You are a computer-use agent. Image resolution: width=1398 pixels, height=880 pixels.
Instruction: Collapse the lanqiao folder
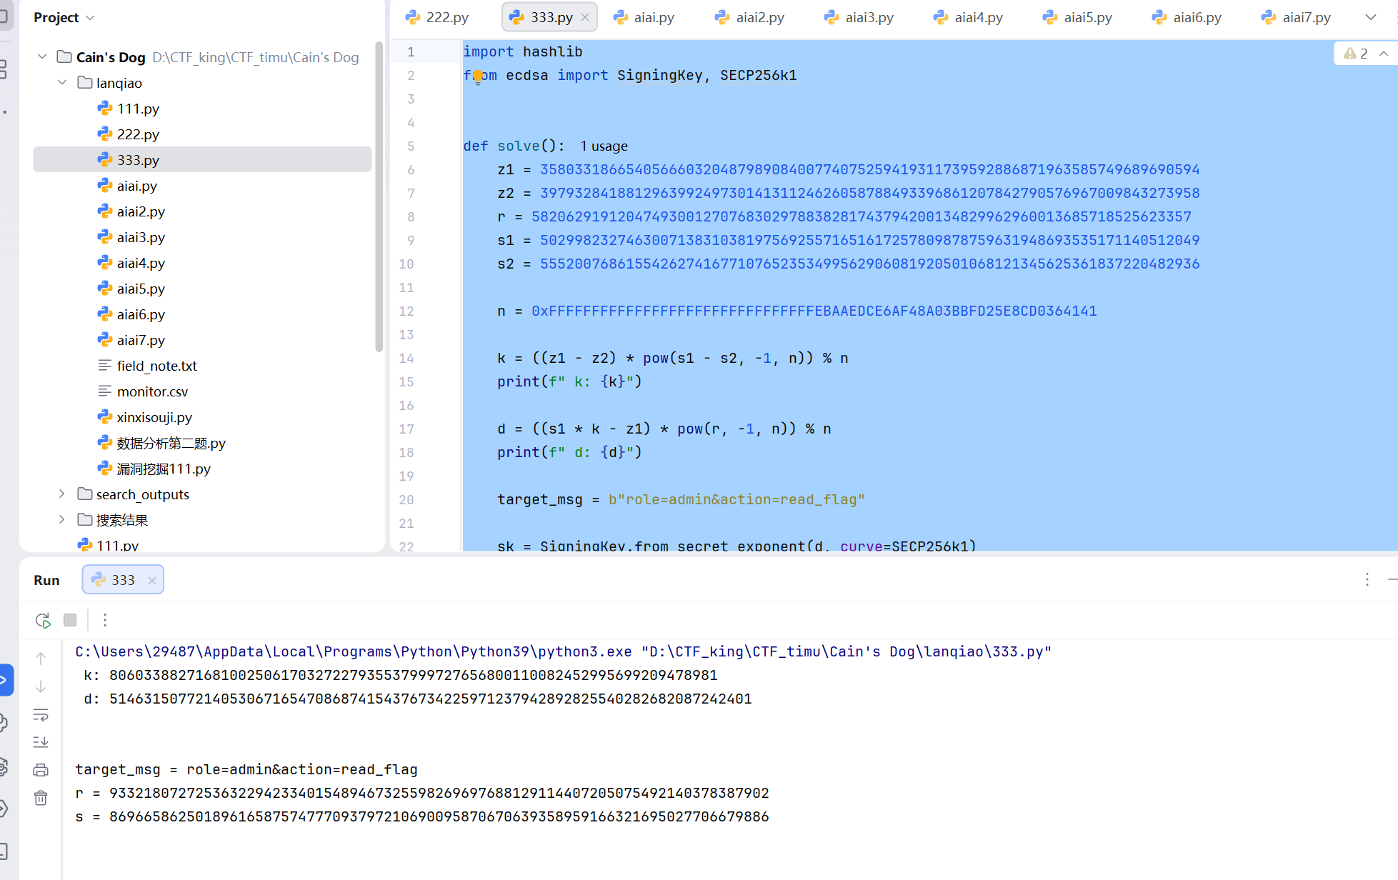click(62, 83)
